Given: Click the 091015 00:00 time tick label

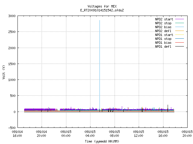Looking at the screenshot, I should (x=66, y=134).
